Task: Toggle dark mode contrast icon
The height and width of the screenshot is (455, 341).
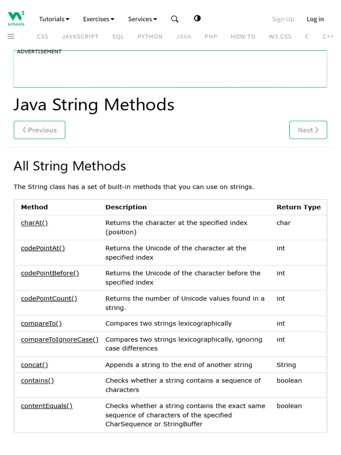Action: pos(197,19)
